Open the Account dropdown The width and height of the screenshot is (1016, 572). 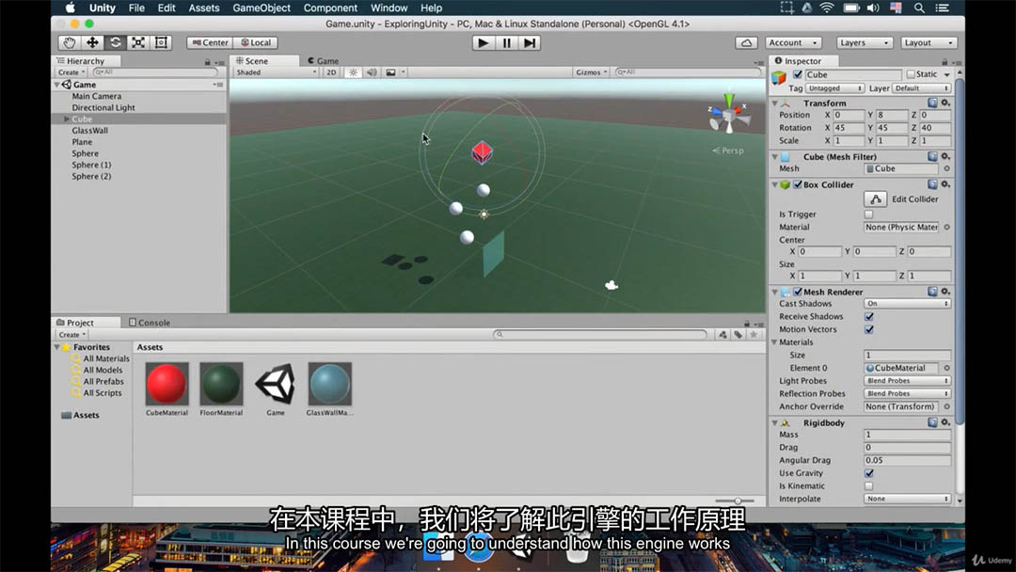pyautogui.click(x=793, y=42)
